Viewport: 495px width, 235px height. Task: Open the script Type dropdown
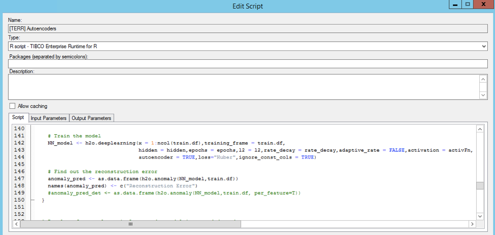[x=483, y=47]
